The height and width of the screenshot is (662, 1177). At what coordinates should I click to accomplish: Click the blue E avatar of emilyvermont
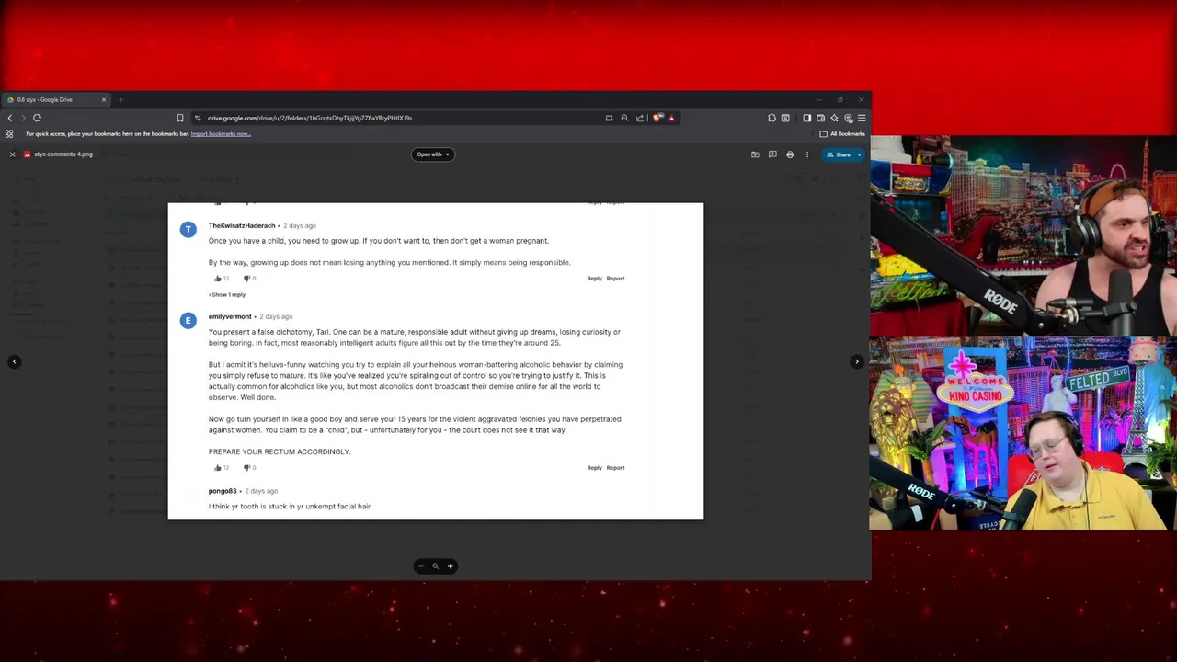point(188,320)
